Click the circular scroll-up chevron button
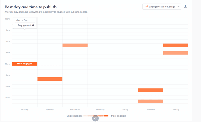Image resolution: width=201 pixels, height=122 pixels. click(95, 118)
